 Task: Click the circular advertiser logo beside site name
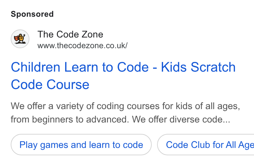20,39
